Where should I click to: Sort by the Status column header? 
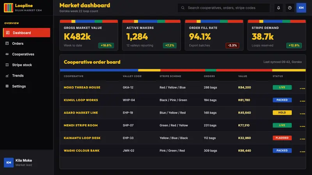278,76
